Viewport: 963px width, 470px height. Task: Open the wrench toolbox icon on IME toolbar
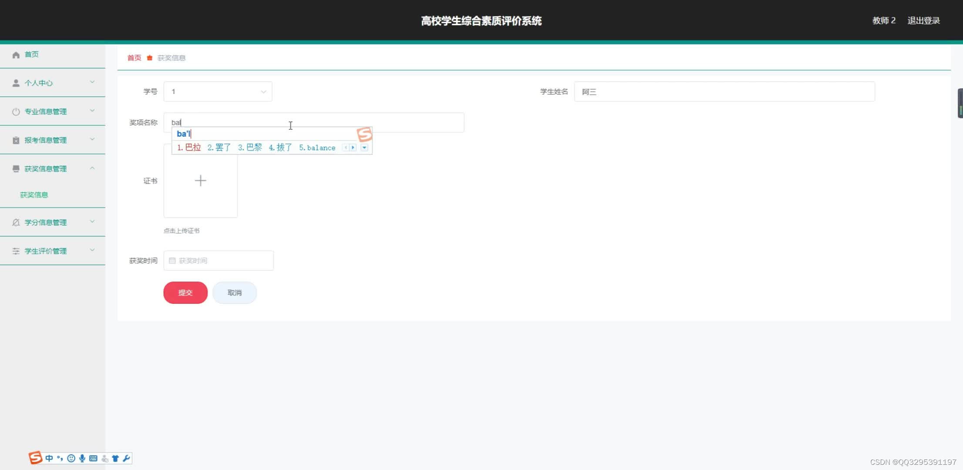126,458
